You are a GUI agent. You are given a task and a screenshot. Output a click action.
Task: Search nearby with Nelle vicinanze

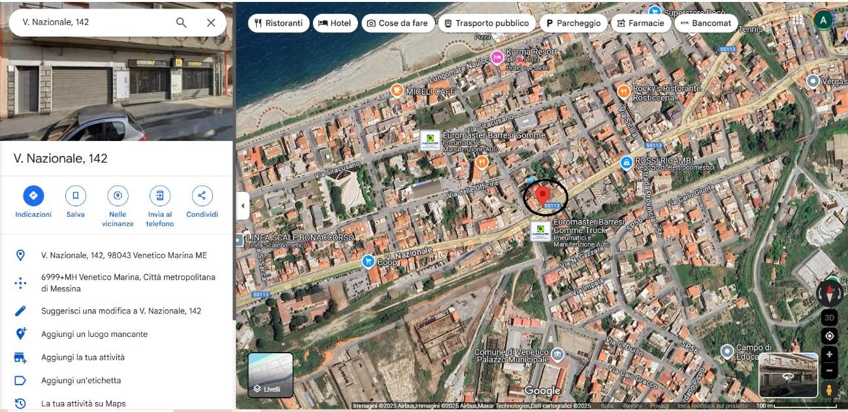click(118, 206)
